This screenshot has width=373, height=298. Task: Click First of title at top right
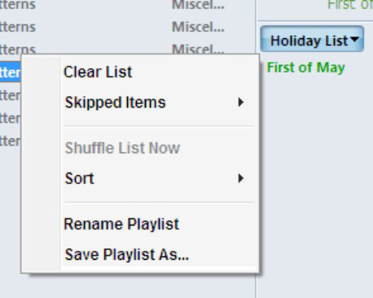(x=350, y=5)
